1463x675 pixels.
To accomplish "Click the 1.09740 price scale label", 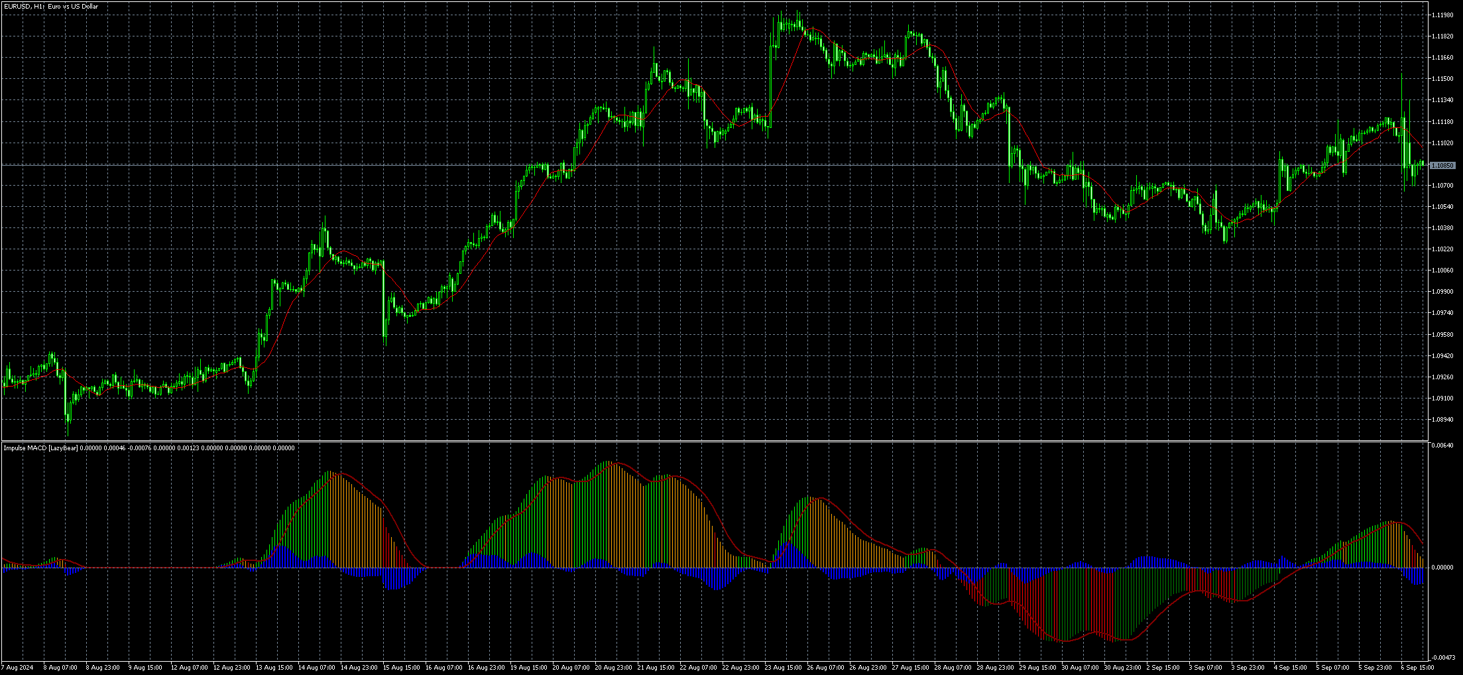I will pos(1442,313).
